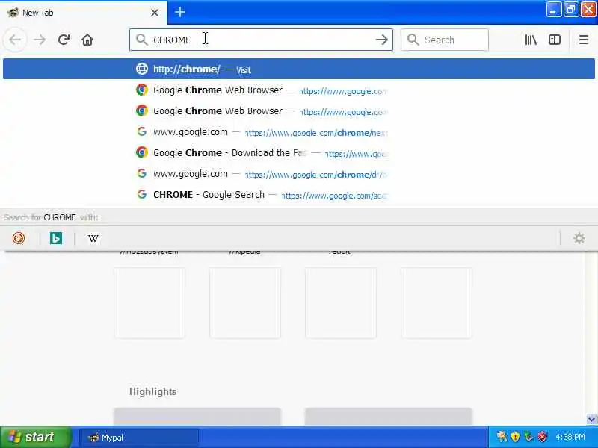Screen dimensions: 598x448
Task: Reload the current page
Action: [64, 40]
